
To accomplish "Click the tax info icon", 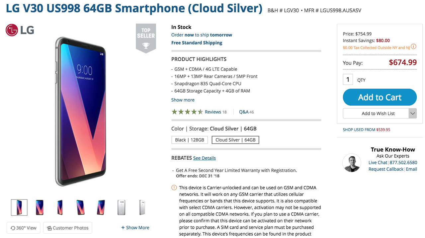I will click(413, 47).
